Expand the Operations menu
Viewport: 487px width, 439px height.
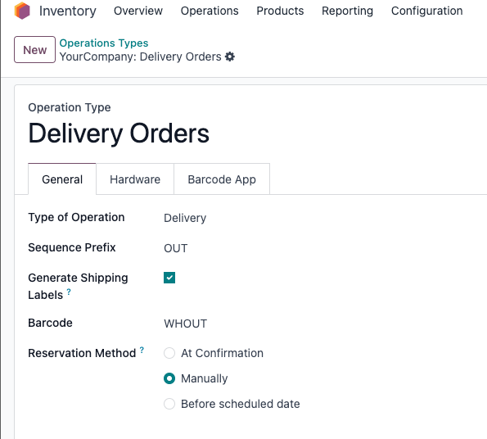(x=210, y=11)
